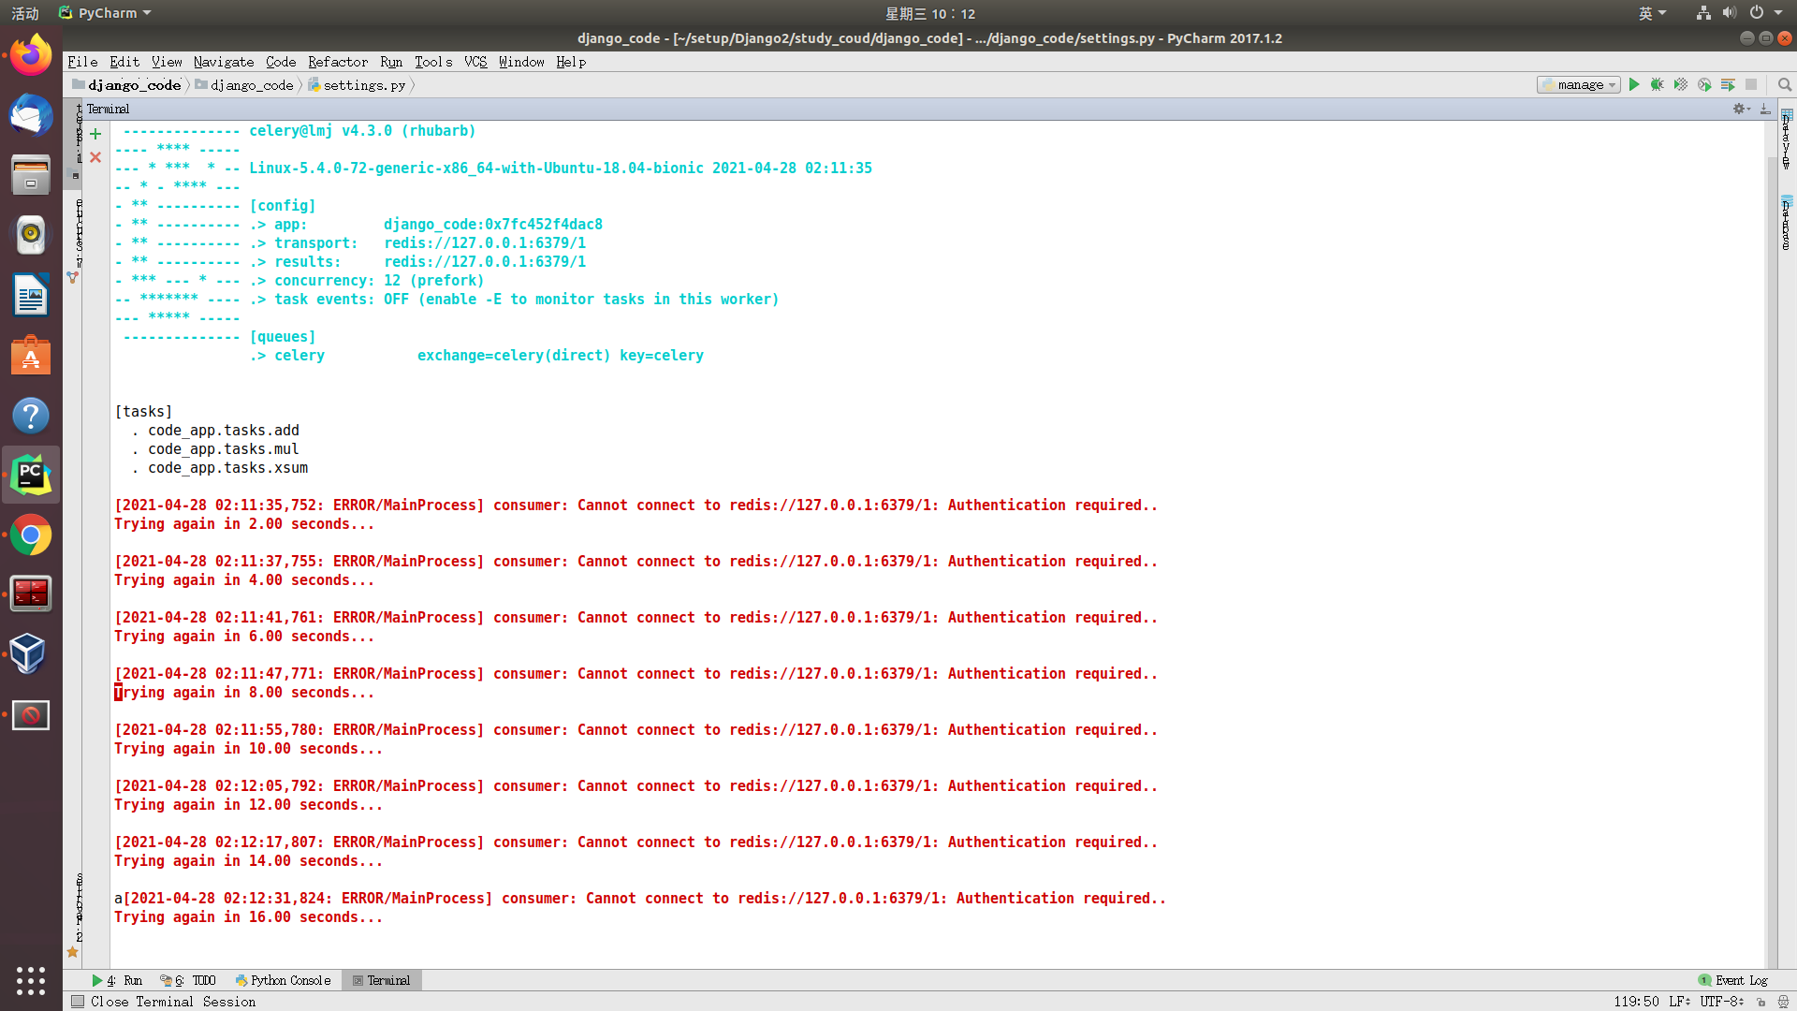Open the Help menu
The width and height of the screenshot is (1797, 1011).
tap(571, 62)
